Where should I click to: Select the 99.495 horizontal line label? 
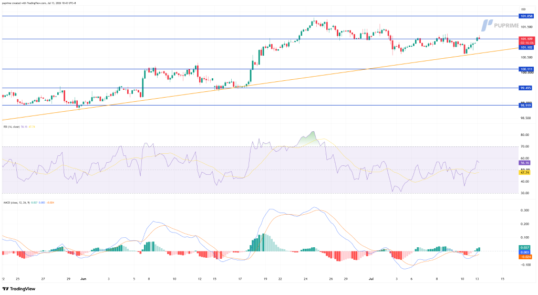click(526, 88)
